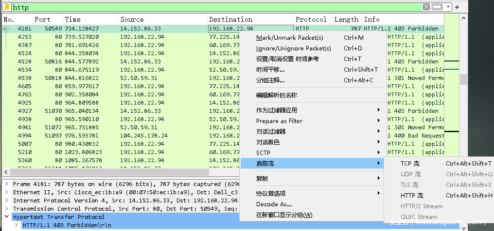Click the horizontal scrollbar left arrow

click(x=5, y=172)
